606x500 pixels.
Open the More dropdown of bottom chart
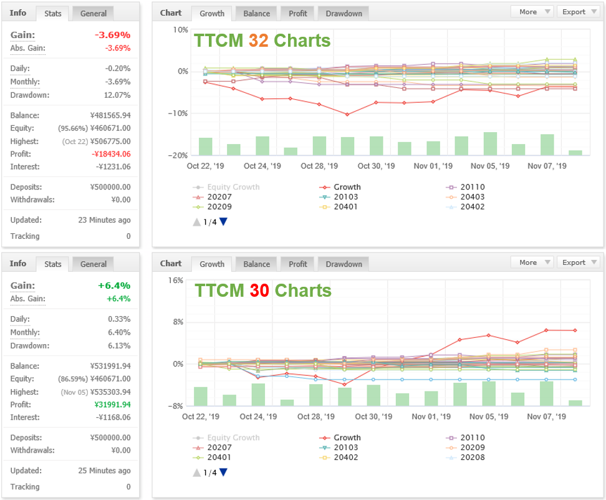[532, 262]
